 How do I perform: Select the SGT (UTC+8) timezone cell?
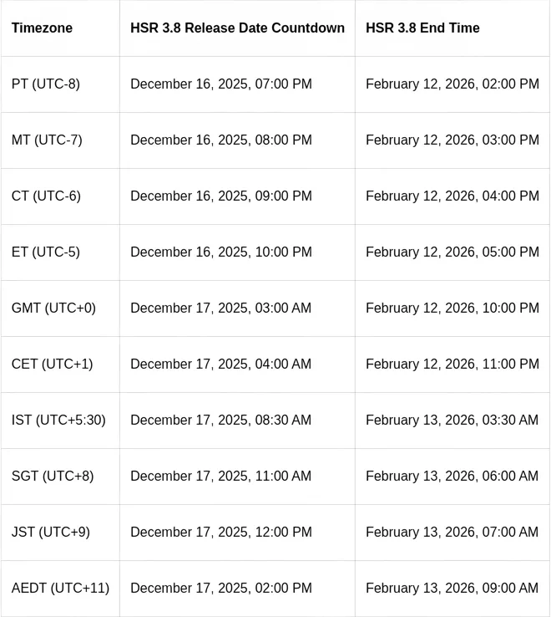point(53,477)
